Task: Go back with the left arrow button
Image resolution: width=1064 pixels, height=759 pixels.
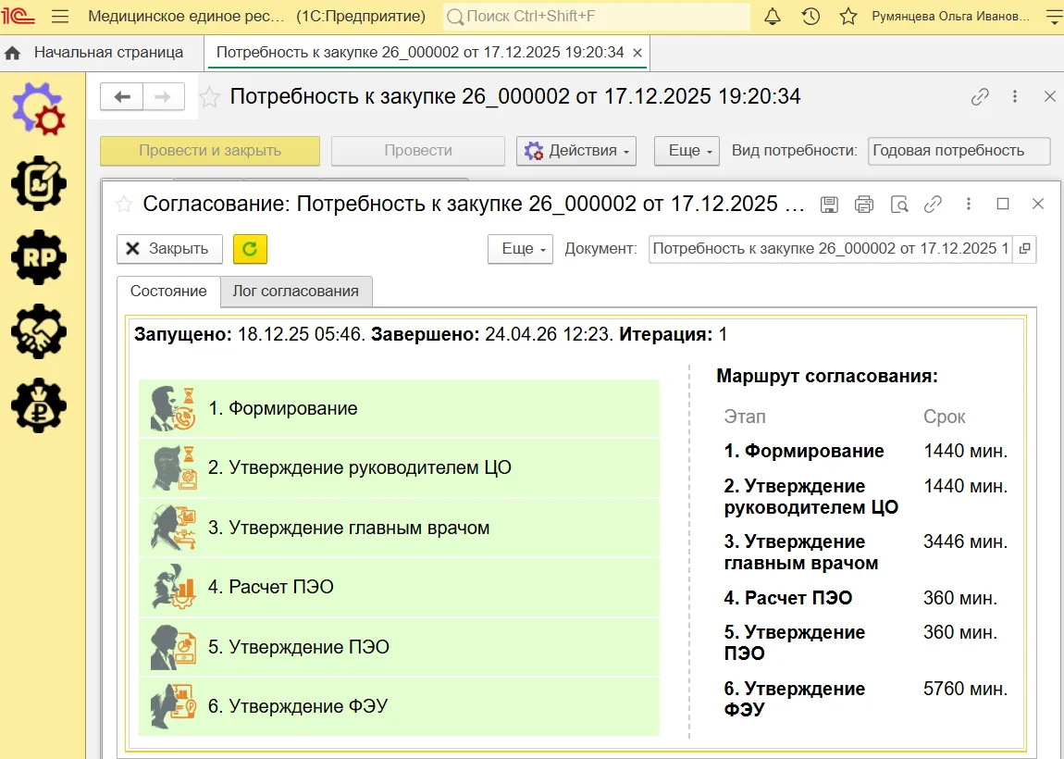Action: click(121, 96)
